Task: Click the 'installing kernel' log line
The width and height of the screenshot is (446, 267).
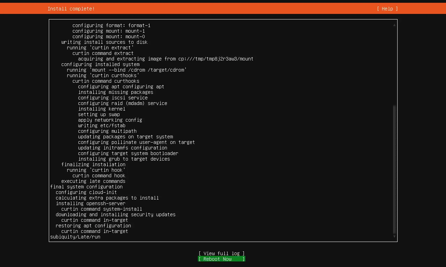Action: click(102, 109)
